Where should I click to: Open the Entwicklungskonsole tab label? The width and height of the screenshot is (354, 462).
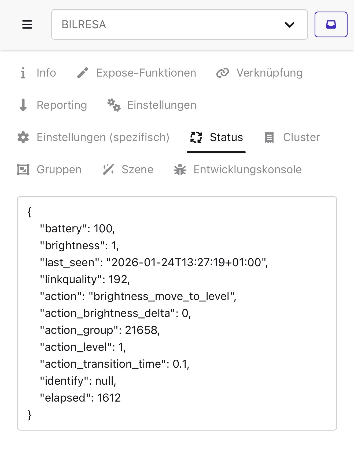pos(248,169)
